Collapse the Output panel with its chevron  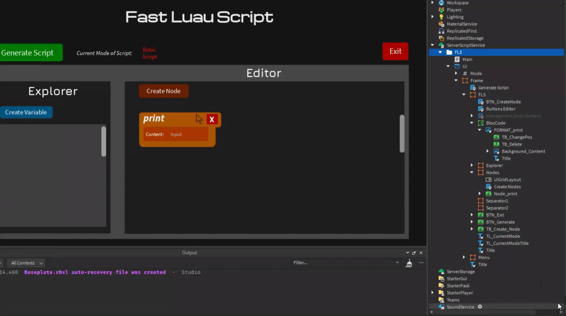(407, 253)
